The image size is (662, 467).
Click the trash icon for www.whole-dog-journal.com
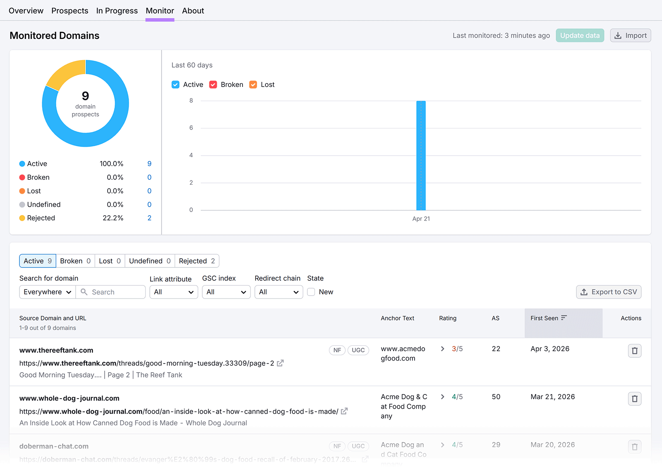click(634, 398)
